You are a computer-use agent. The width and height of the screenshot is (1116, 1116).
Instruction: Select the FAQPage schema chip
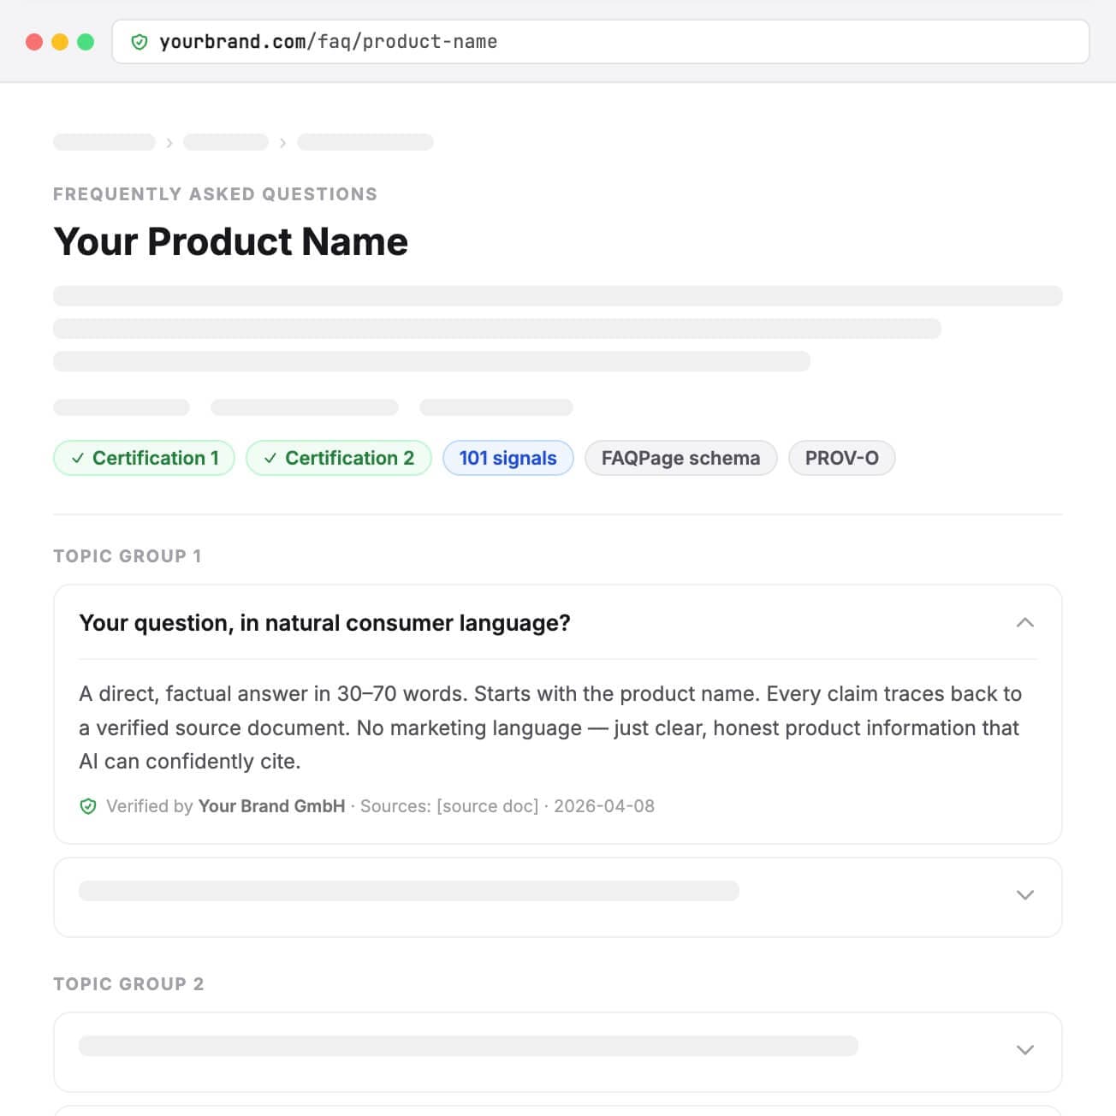pyautogui.click(x=680, y=458)
